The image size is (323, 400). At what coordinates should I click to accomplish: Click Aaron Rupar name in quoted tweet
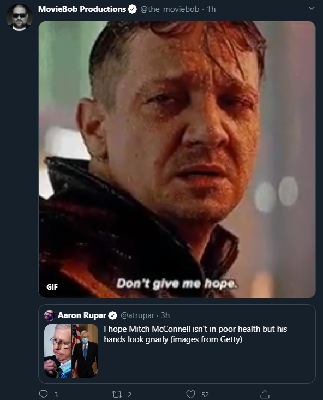pyautogui.click(x=82, y=315)
